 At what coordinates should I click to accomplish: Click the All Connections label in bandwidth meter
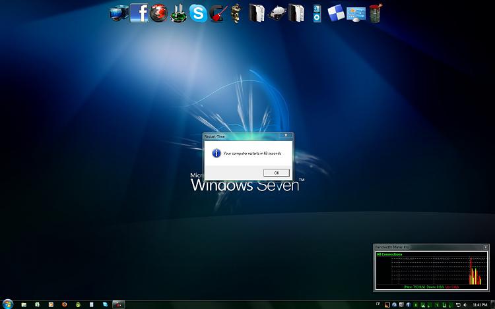pos(389,254)
